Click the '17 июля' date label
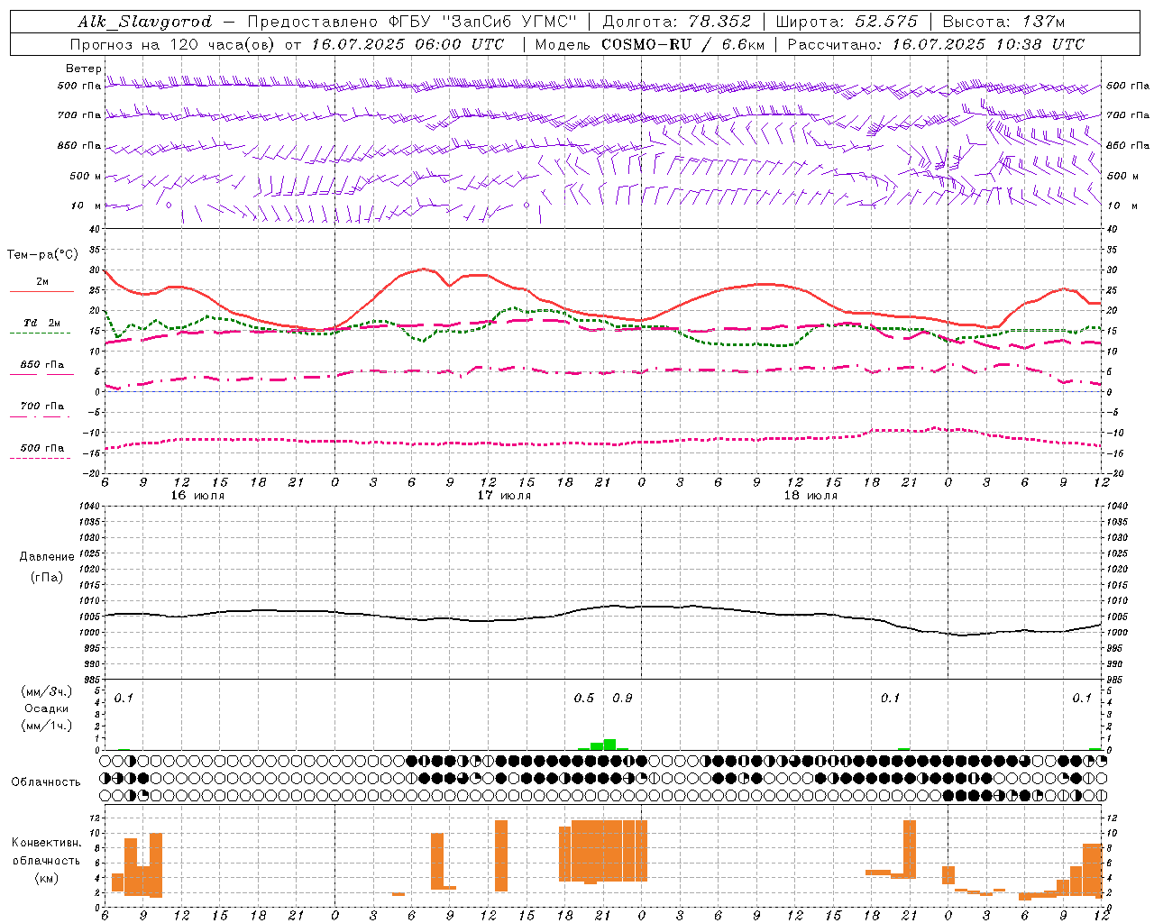 point(504,495)
